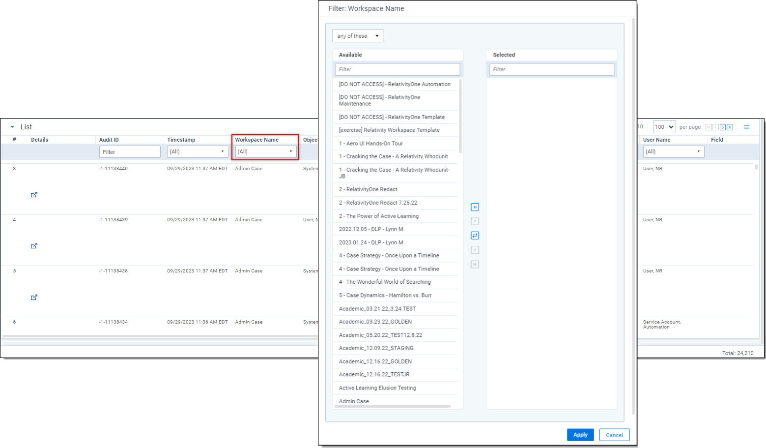
Task: Collapse the List section chevron
Action: pos(12,127)
